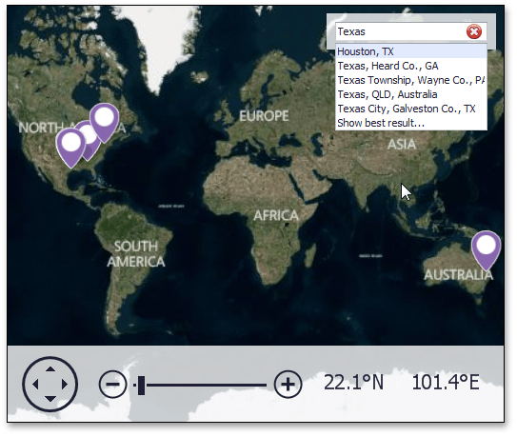Pan the map up with arrow
517x437 pixels.
pos(50,369)
